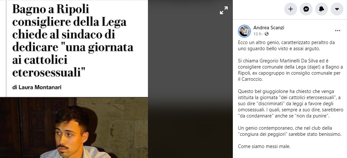Click the 'di Laura Montanari' byline
The width and height of the screenshot is (347, 158).
(37, 88)
